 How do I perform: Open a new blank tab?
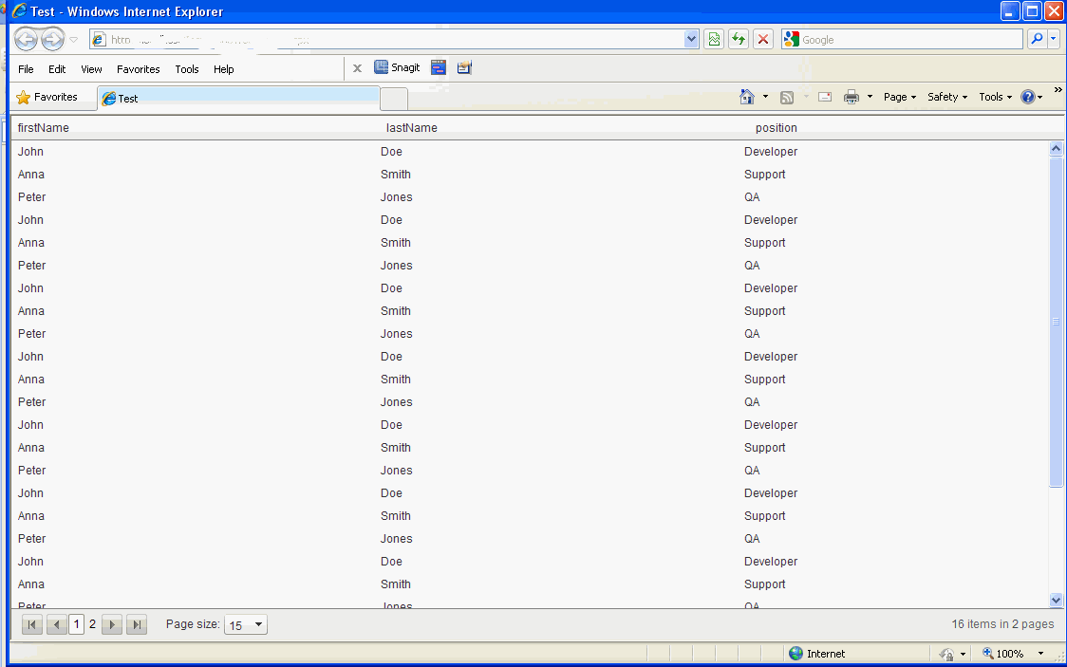pyautogui.click(x=394, y=100)
